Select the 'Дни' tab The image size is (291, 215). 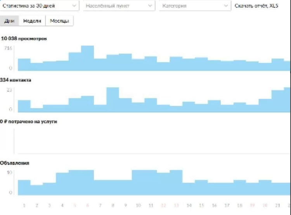[x=9, y=21]
